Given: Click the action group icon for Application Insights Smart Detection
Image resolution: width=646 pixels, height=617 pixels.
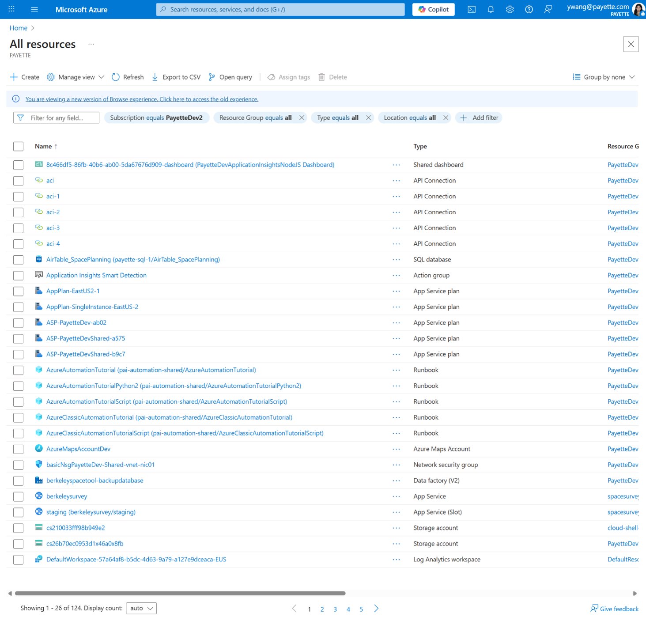Looking at the screenshot, I should (39, 275).
